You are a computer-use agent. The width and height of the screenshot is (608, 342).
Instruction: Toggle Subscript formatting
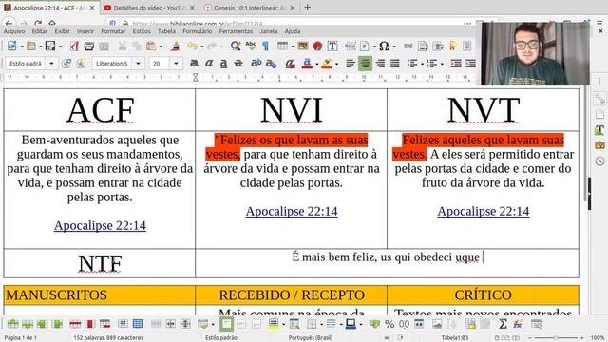[271, 64]
